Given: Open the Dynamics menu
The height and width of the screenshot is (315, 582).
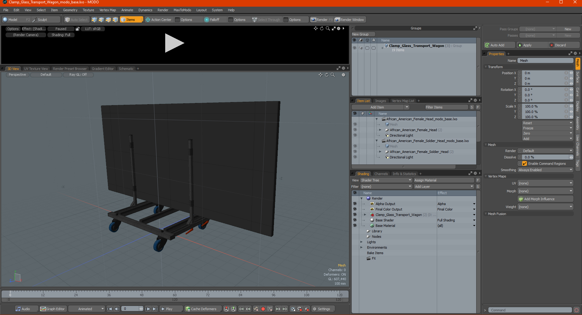Looking at the screenshot, I should point(145,10).
